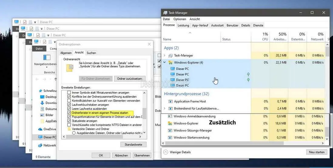Open Task Manager Ansicht menu
The image size is (333, 168).
pyautogui.click(x=195, y=19)
